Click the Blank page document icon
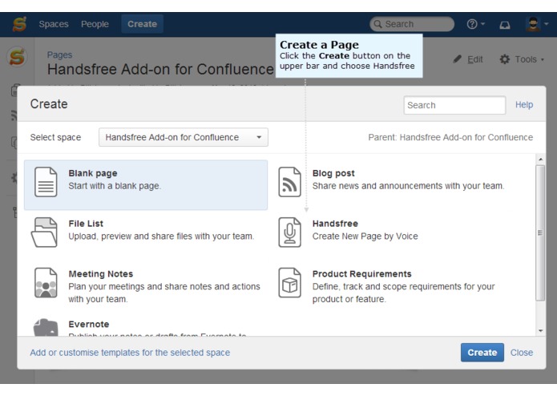The height and width of the screenshot is (396, 557). click(x=46, y=182)
